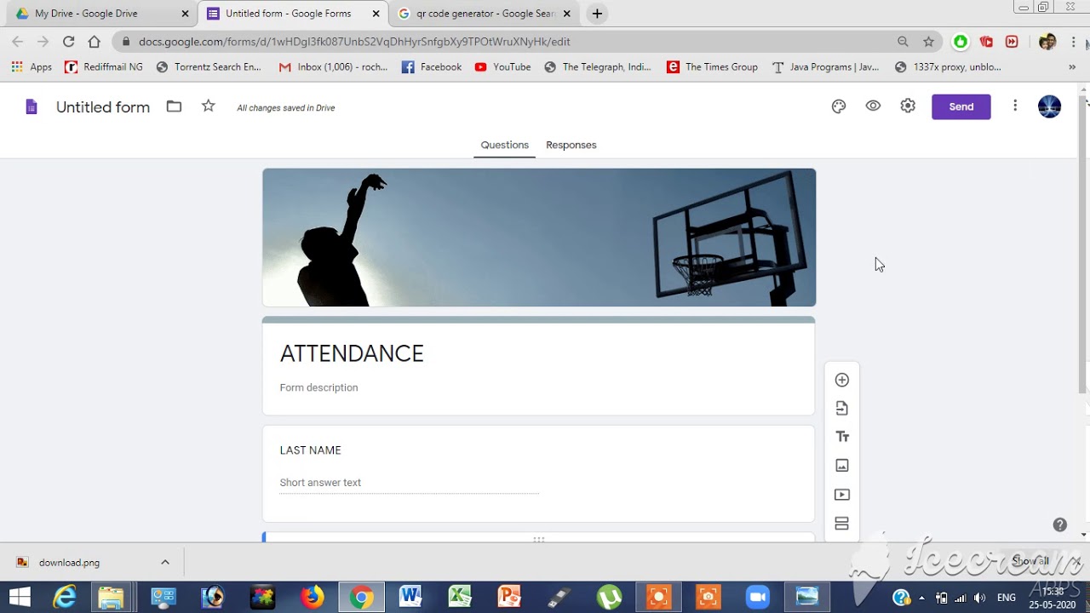
Task: Preview the form with the eye icon
Action: tap(873, 106)
